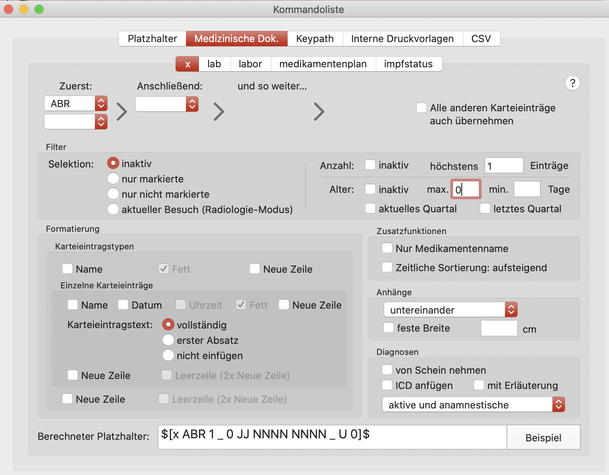Click the max. Tage input field
This screenshot has width=609, height=475.
pos(466,189)
